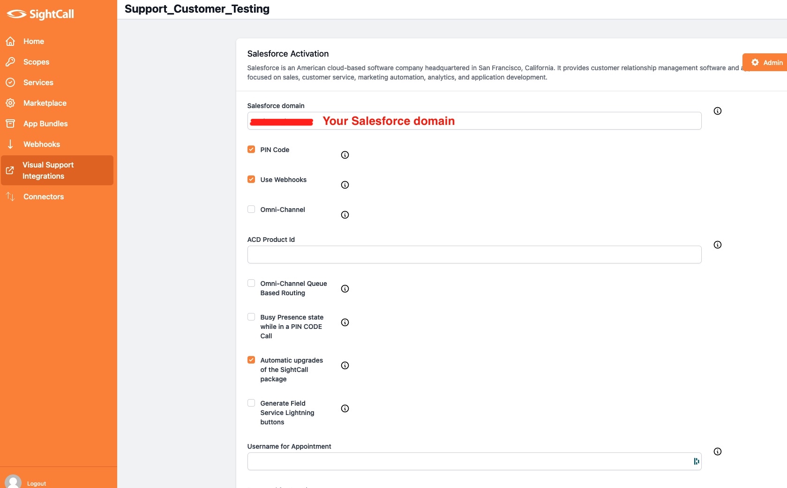Click the Connectors up-down arrows icon
The width and height of the screenshot is (787, 488).
click(10, 197)
